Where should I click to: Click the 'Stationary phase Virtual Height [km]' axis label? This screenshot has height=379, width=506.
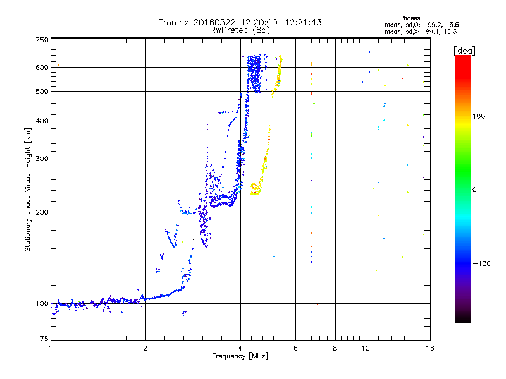pos(28,189)
